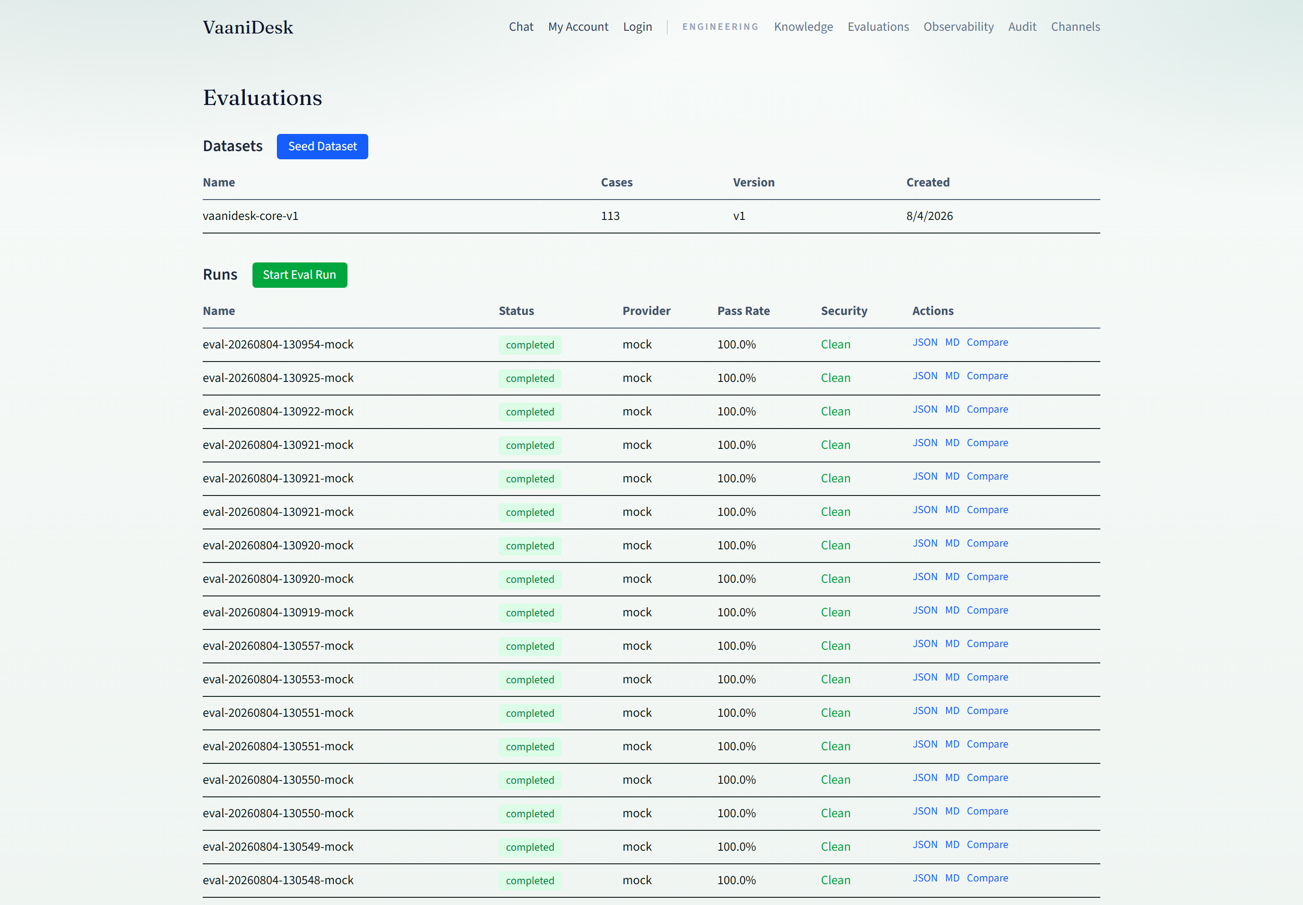
Task: Click the VaaniDesk logo
Action: (x=248, y=27)
